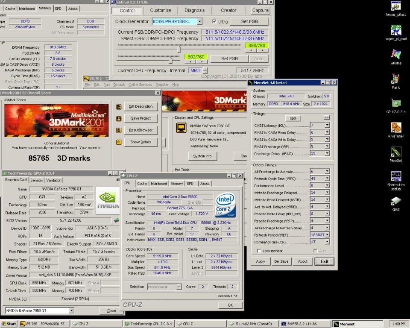Click the Close button in GPU-Z
This screenshot has height=328, width=410.
(111, 310)
